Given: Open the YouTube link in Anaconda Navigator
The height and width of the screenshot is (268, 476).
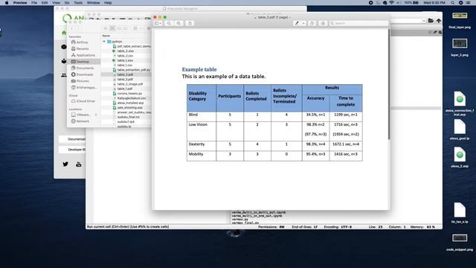Looking at the screenshot, I should (78, 165).
